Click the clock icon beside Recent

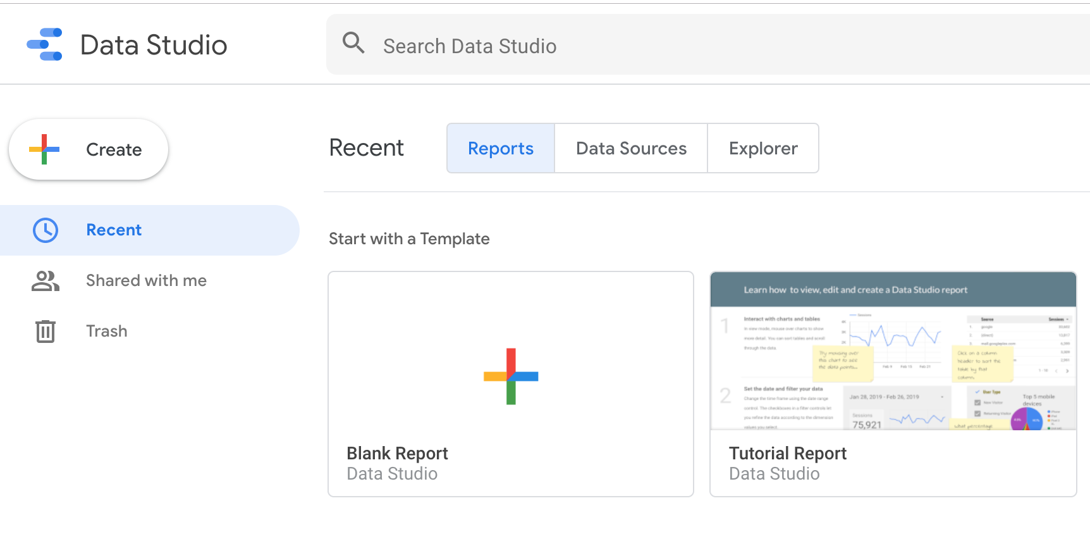point(46,230)
